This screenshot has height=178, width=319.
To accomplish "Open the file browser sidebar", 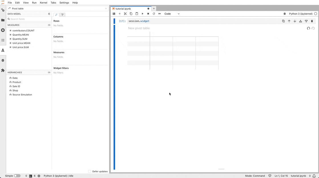I will tap(3, 20).
